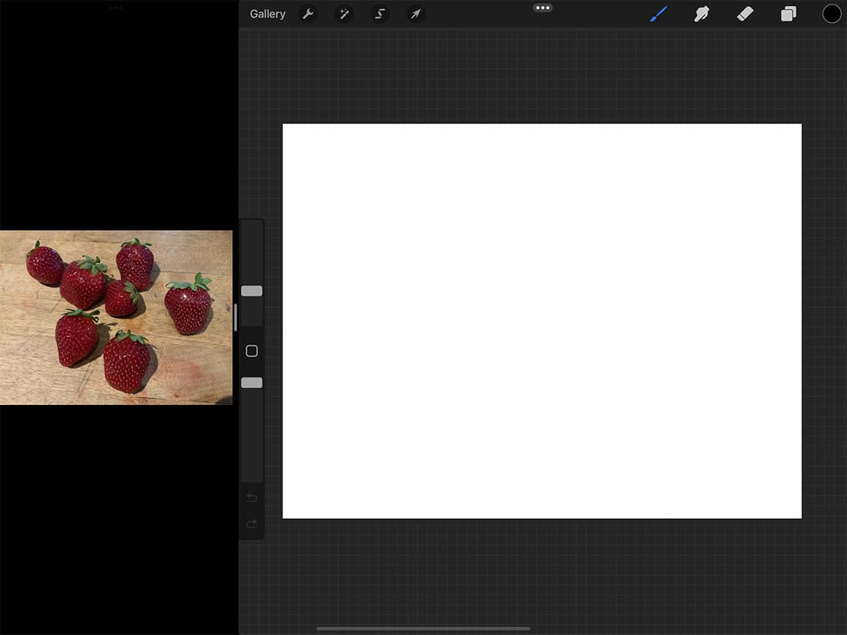Tap the opacity slider handle
Screen dimensions: 847x635
[x=251, y=382]
